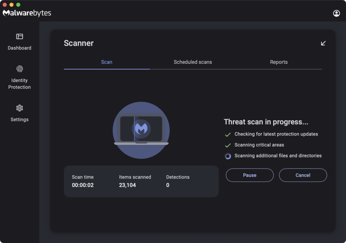Open Identity Protection fingerprint icon

click(x=20, y=69)
